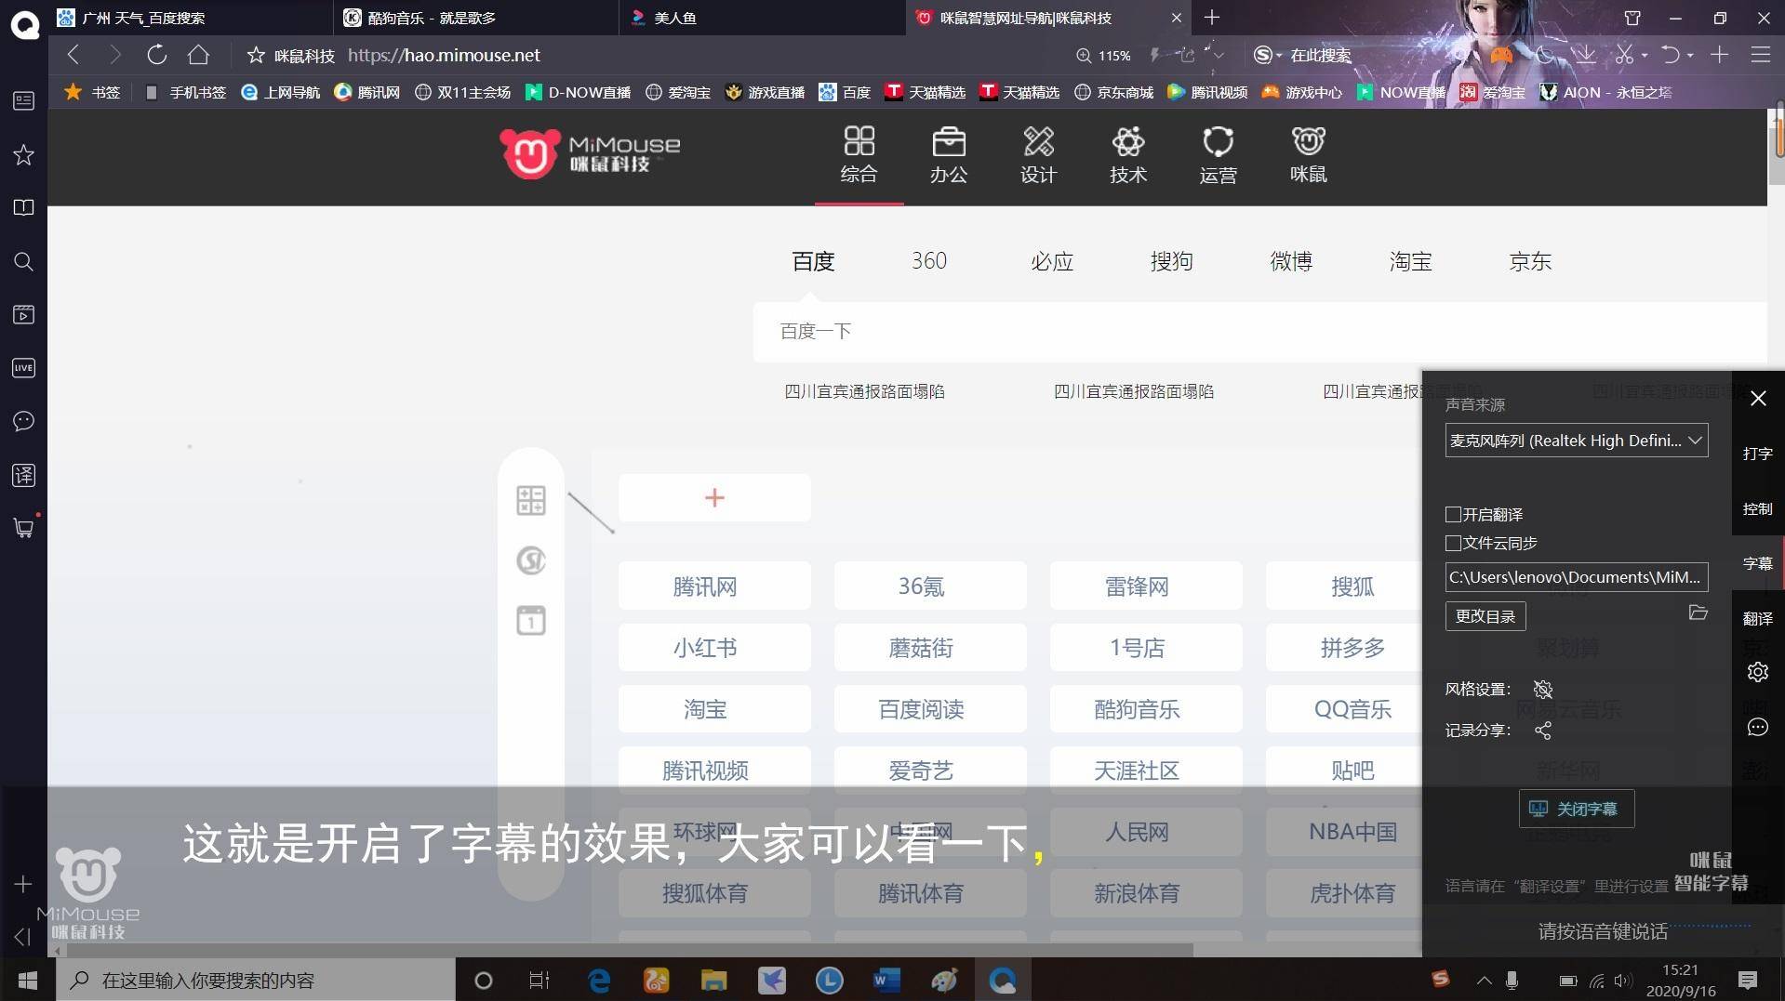
Task: Open 酷狗音乐 site link
Action: 1146,709
